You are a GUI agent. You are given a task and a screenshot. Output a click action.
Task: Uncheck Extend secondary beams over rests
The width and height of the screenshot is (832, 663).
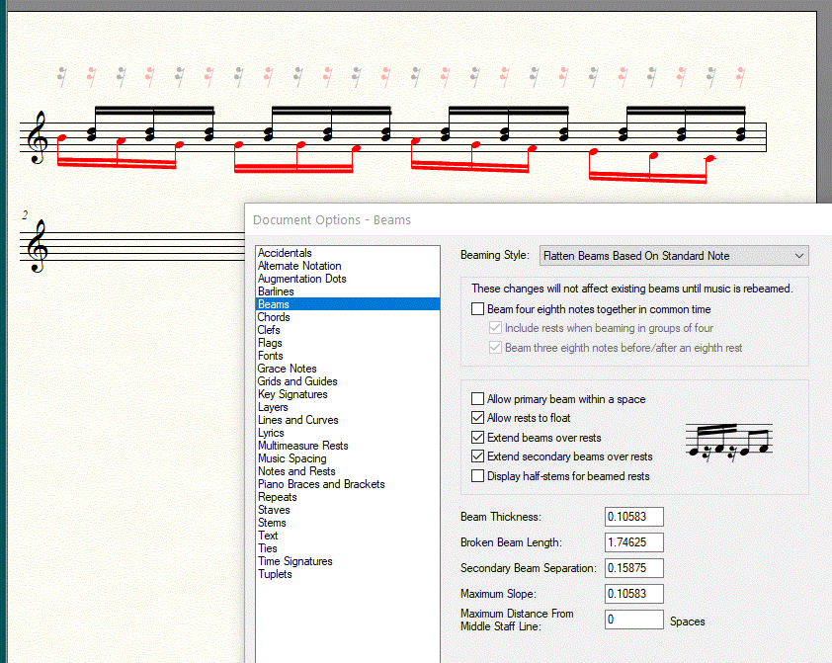478,456
